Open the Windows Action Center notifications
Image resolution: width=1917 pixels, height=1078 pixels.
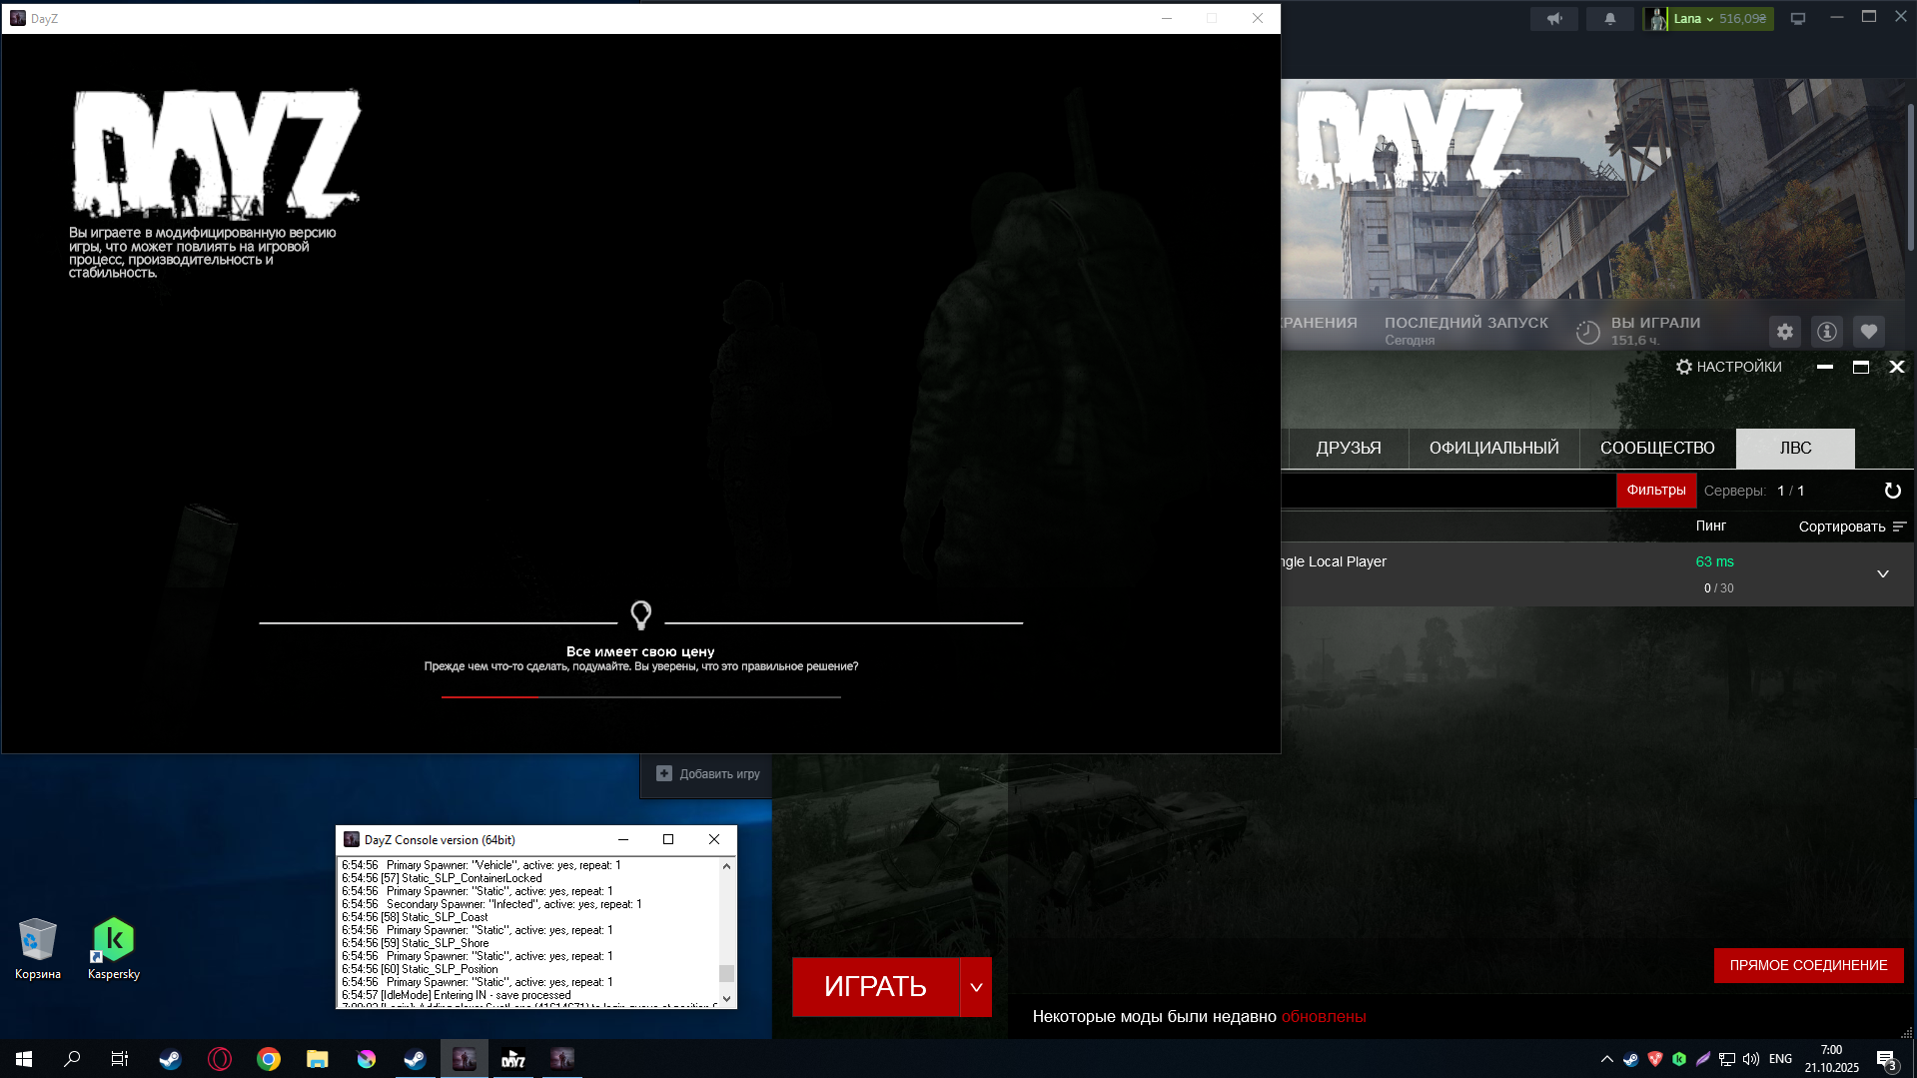pyautogui.click(x=1886, y=1059)
